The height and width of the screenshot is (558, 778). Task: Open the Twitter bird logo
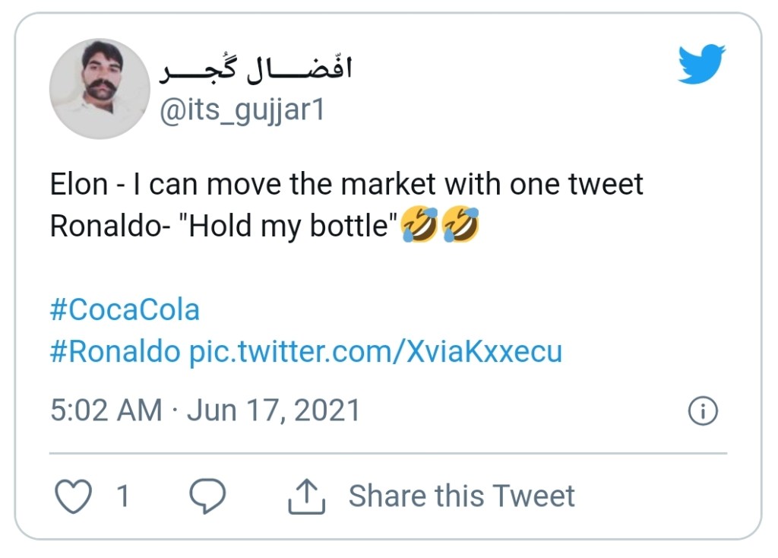[701, 64]
